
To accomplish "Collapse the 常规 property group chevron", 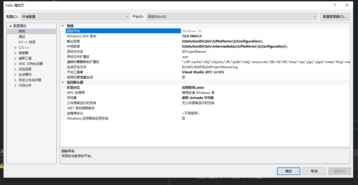I will (x=63, y=26).
